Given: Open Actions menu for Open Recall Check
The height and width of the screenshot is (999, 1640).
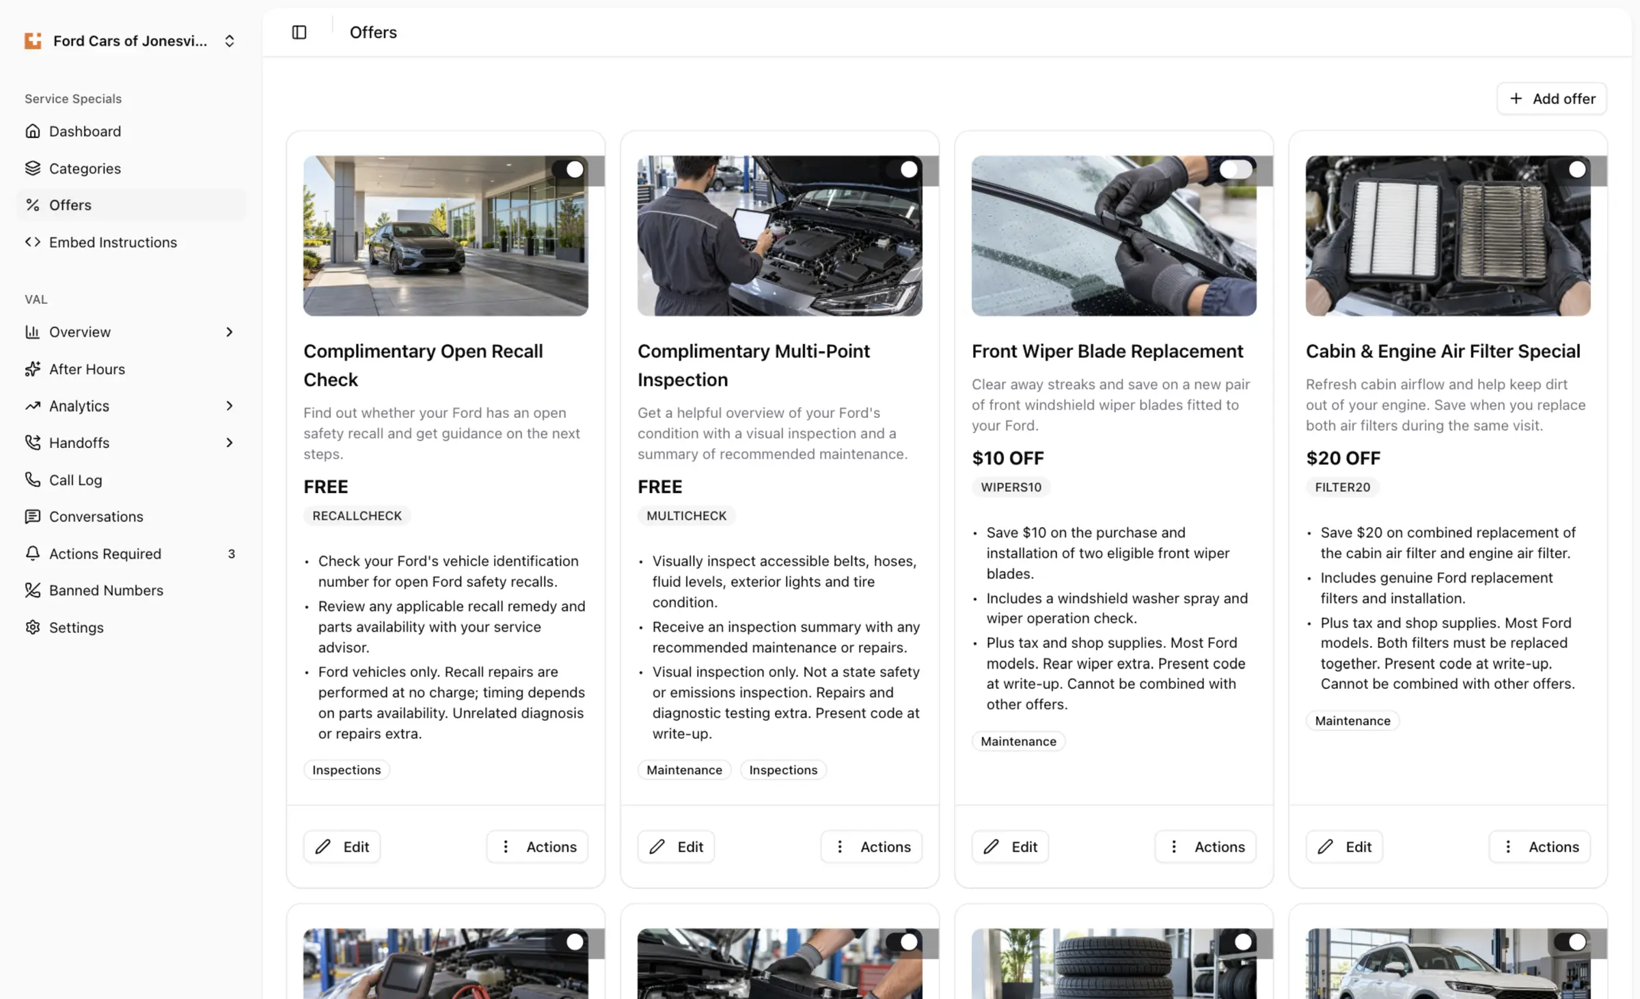Looking at the screenshot, I should click(x=537, y=847).
